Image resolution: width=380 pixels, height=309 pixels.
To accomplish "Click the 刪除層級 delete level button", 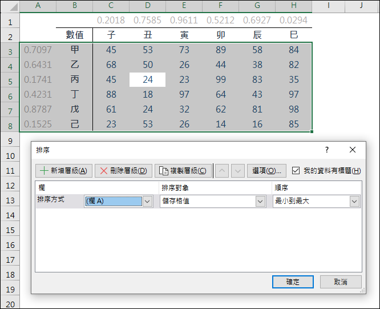I will tap(123, 171).
